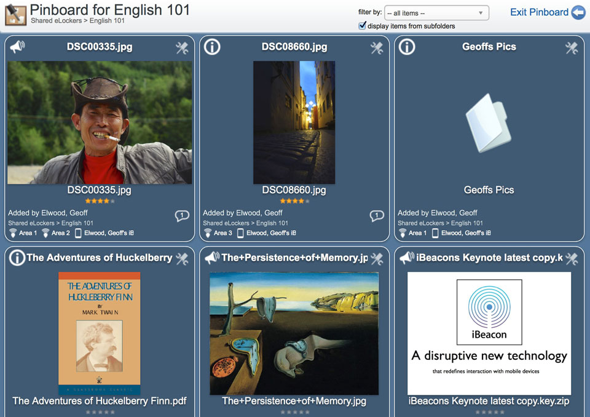590x417 pixels.
Task: Click the Exit Pinboard link
Action: (x=539, y=12)
